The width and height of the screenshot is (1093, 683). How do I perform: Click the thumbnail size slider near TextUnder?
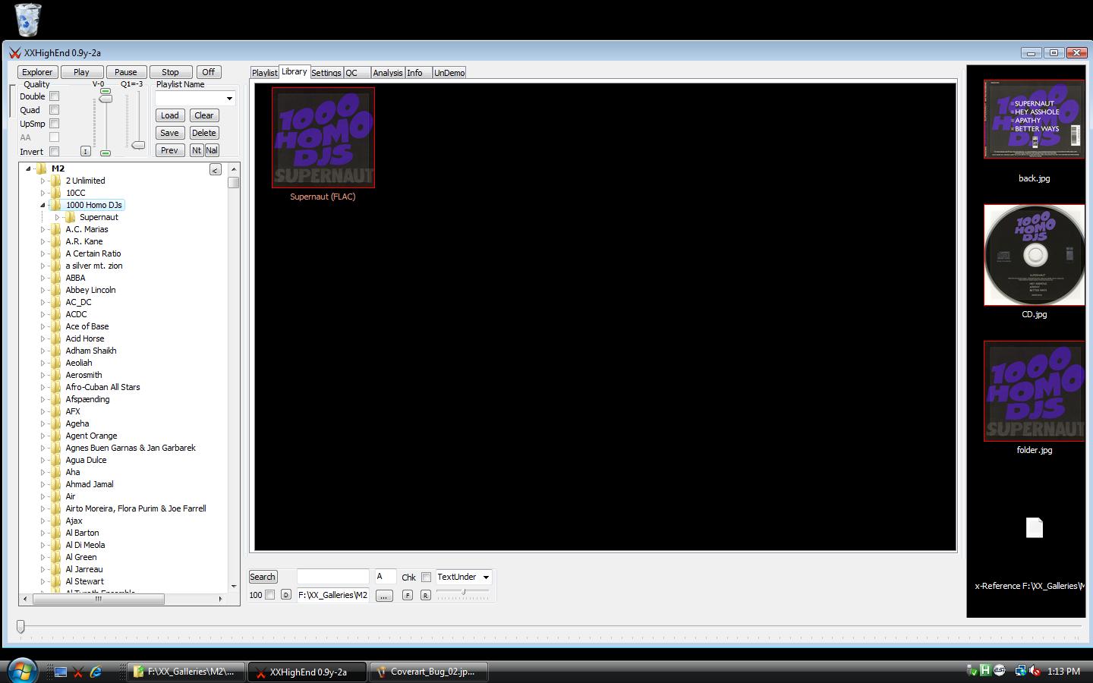click(463, 592)
